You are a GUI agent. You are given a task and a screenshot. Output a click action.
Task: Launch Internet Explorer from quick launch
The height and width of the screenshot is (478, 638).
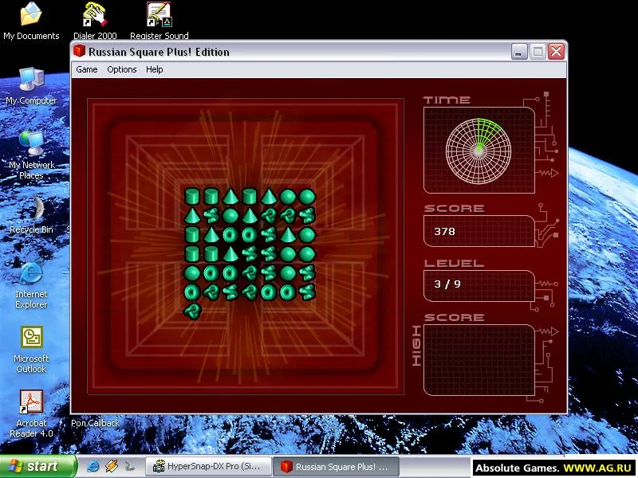pyautogui.click(x=93, y=467)
